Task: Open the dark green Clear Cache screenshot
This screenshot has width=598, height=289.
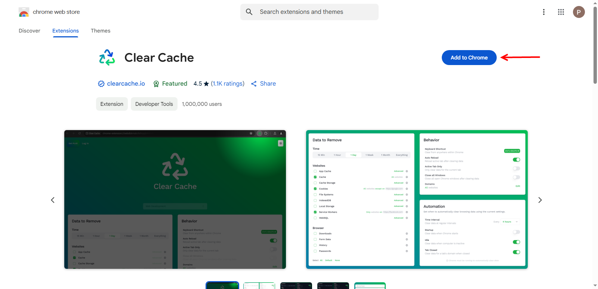Action: (x=175, y=199)
